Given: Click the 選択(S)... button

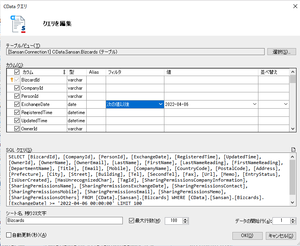Looking at the screenshot, I should pyautogui.click(x=281, y=52).
